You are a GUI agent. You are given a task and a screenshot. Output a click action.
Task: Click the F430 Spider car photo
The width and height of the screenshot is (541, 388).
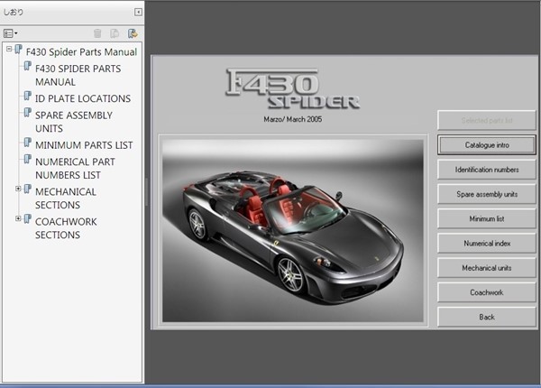(x=293, y=230)
